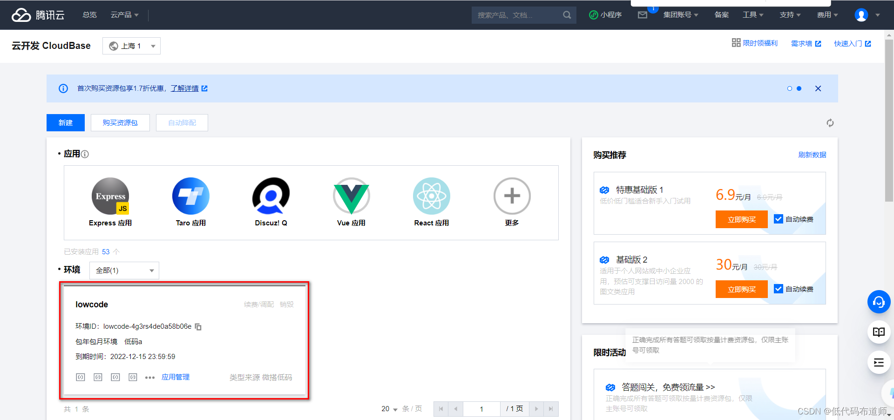Viewport: 894px width, 420px height.
Task: Open the 备案 menu item
Action: [x=722, y=15]
